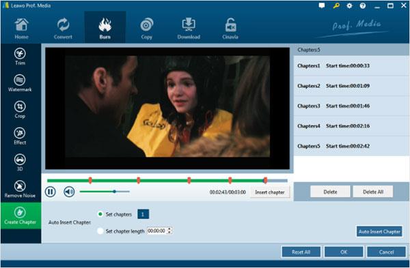410x268 pixels.
Task: Click the Auto Insert Chapter button
Action: pyautogui.click(x=379, y=231)
